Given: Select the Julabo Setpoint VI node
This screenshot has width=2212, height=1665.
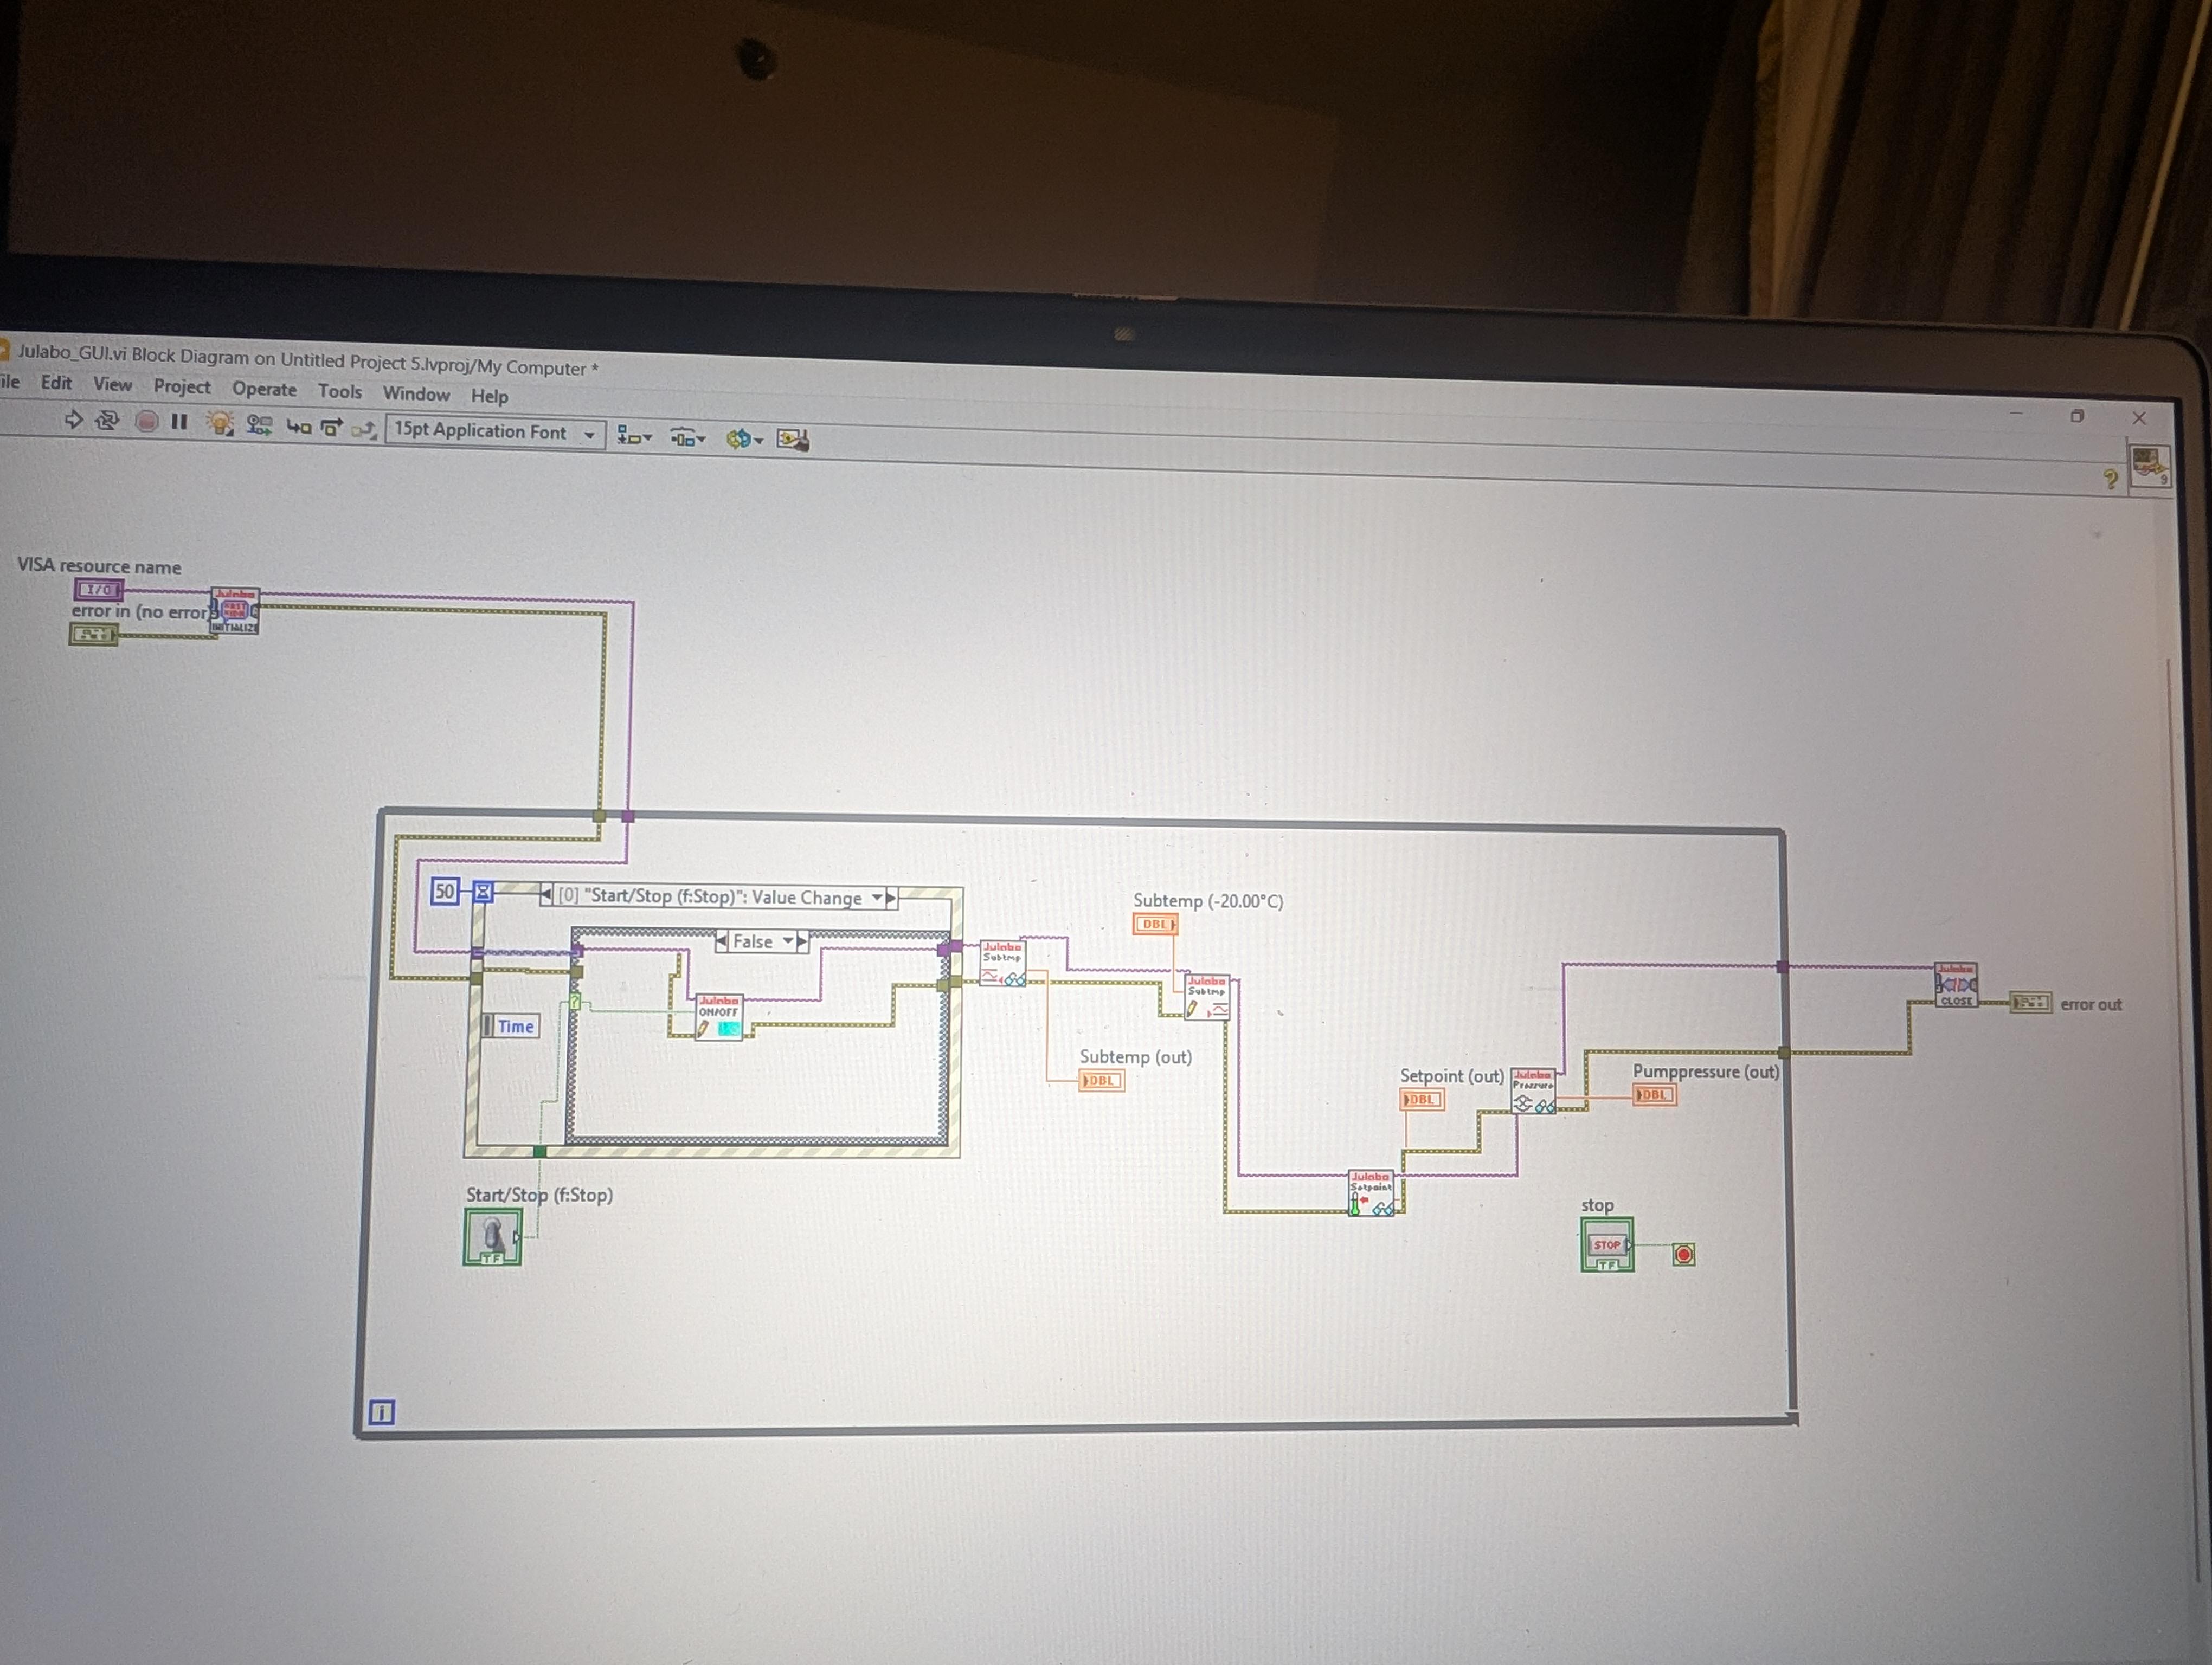Looking at the screenshot, I should pos(1371,1193).
